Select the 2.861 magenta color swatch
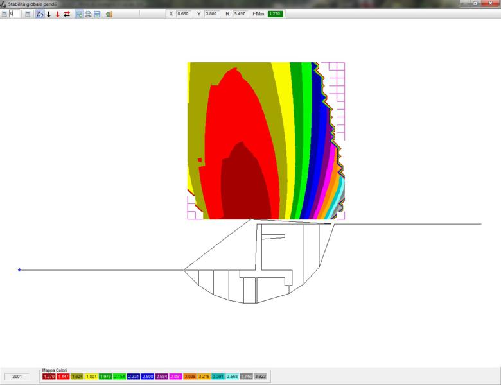This screenshot has width=501, height=385. [176, 377]
